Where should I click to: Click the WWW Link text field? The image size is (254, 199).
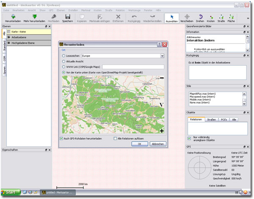point(133,66)
